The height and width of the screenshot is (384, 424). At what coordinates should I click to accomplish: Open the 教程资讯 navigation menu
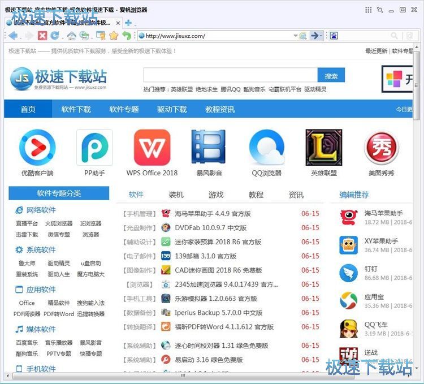point(220,109)
